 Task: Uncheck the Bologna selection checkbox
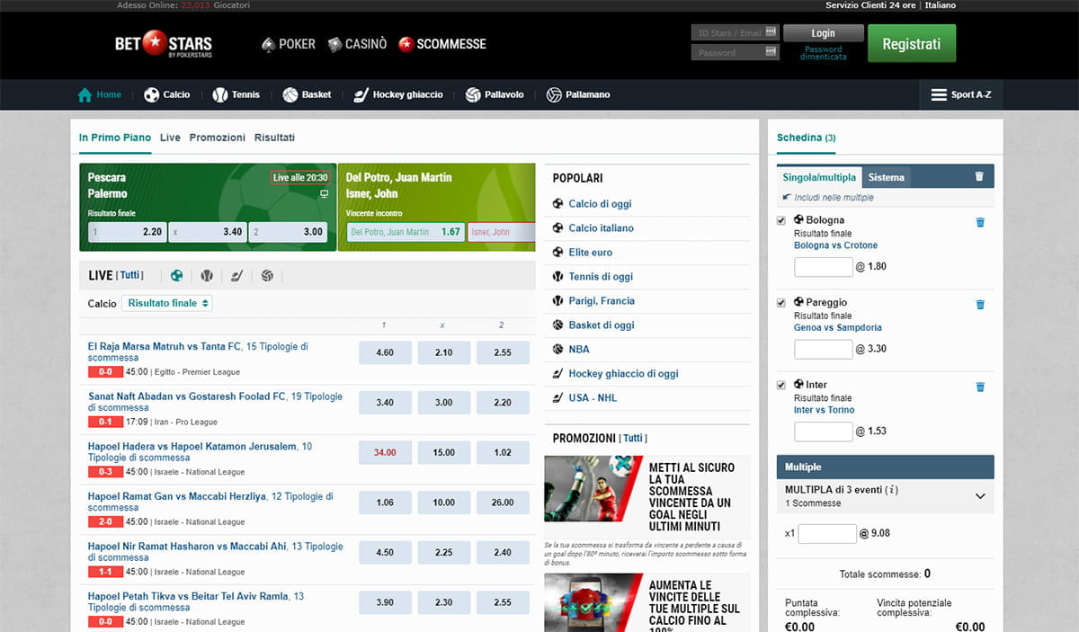coord(781,220)
